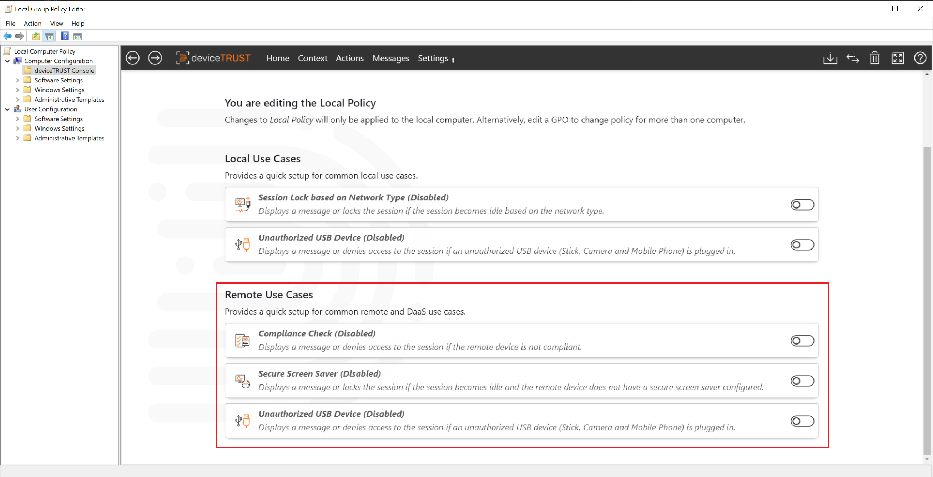Viewport: 933px width, 477px height.
Task: Click the Secure Screen Saver monitor icon
Action: [x=242, y=381]
